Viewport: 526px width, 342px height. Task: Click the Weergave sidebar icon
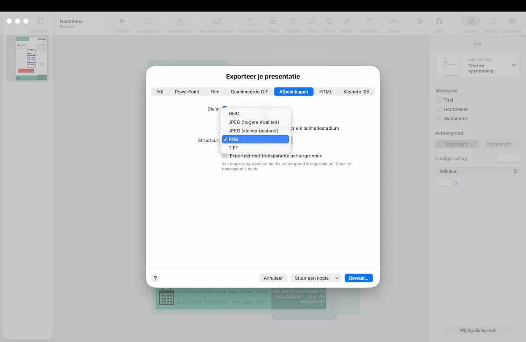[40, 21]
